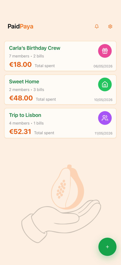Open Carla's Birthday Crew group
The width and height of the screenshot is (121, 265).
point(60,56)
